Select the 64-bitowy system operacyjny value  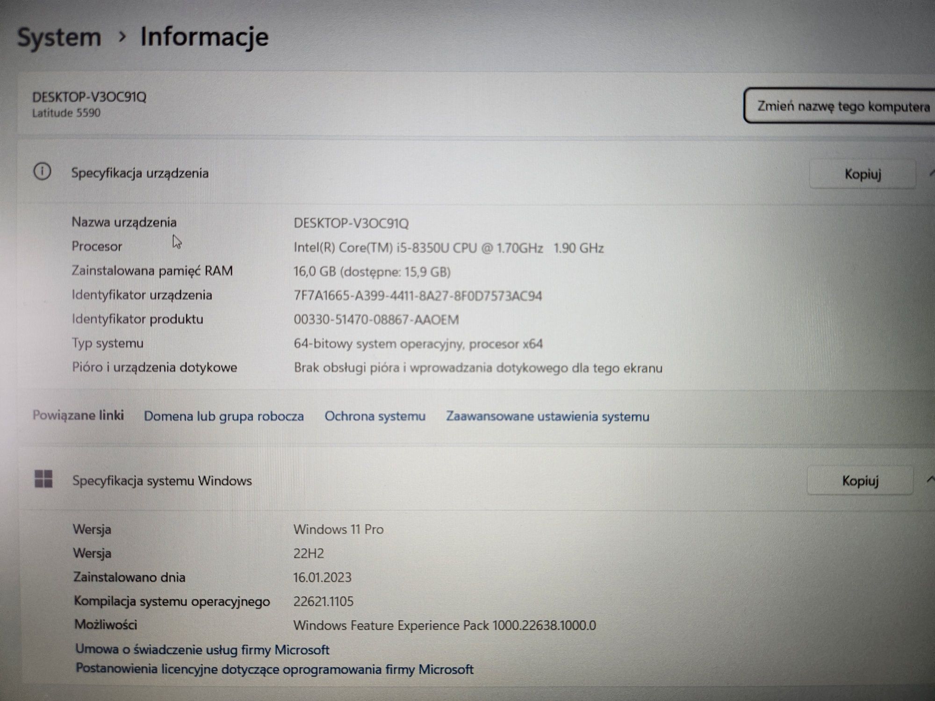pos(418,344)
